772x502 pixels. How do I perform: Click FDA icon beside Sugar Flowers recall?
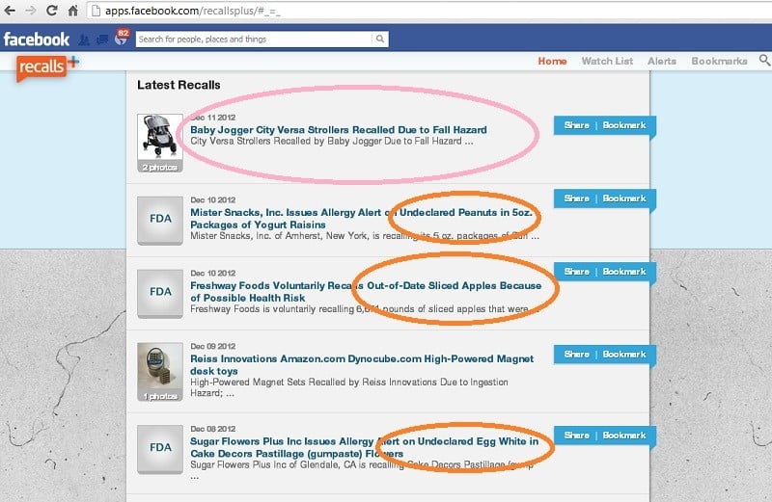160,449
